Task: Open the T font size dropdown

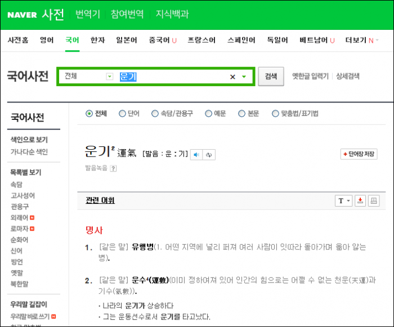Action: pyautogui.click(x=344, y=200)
